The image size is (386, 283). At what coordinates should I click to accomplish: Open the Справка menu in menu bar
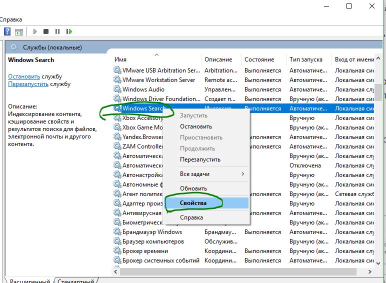coord(11,19)
